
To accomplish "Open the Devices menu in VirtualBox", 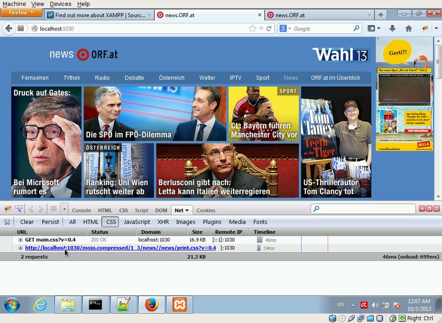I will [60, 4].
